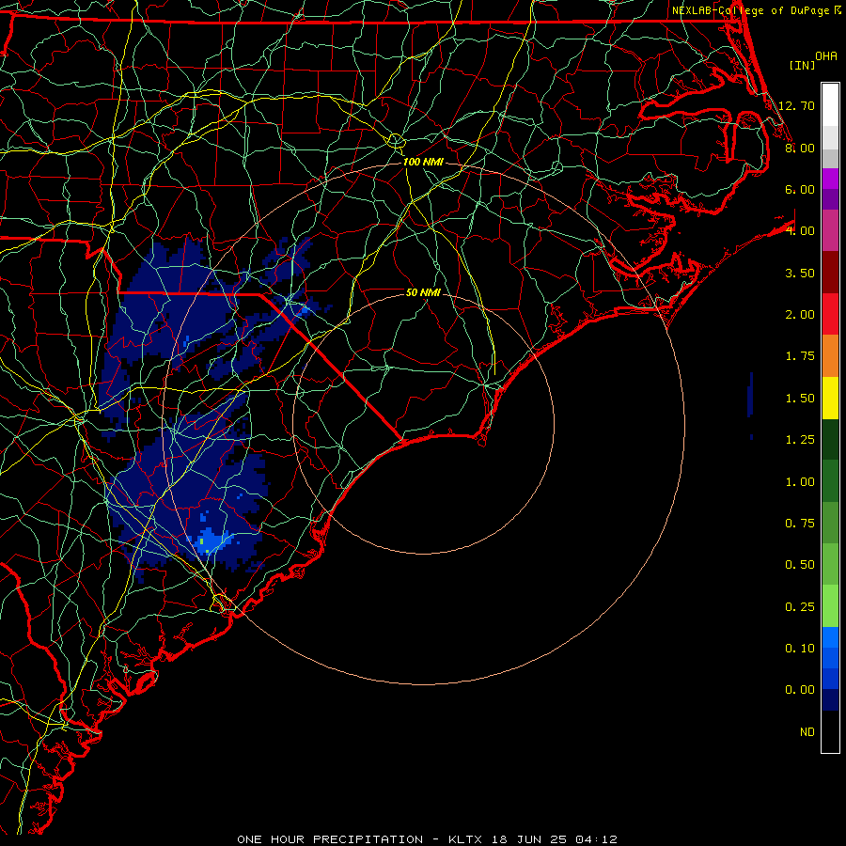This screenshot has width=846, height=846.
Task: Pick the black ND swatch at legend bottom
Action: (x=830, y=731)
